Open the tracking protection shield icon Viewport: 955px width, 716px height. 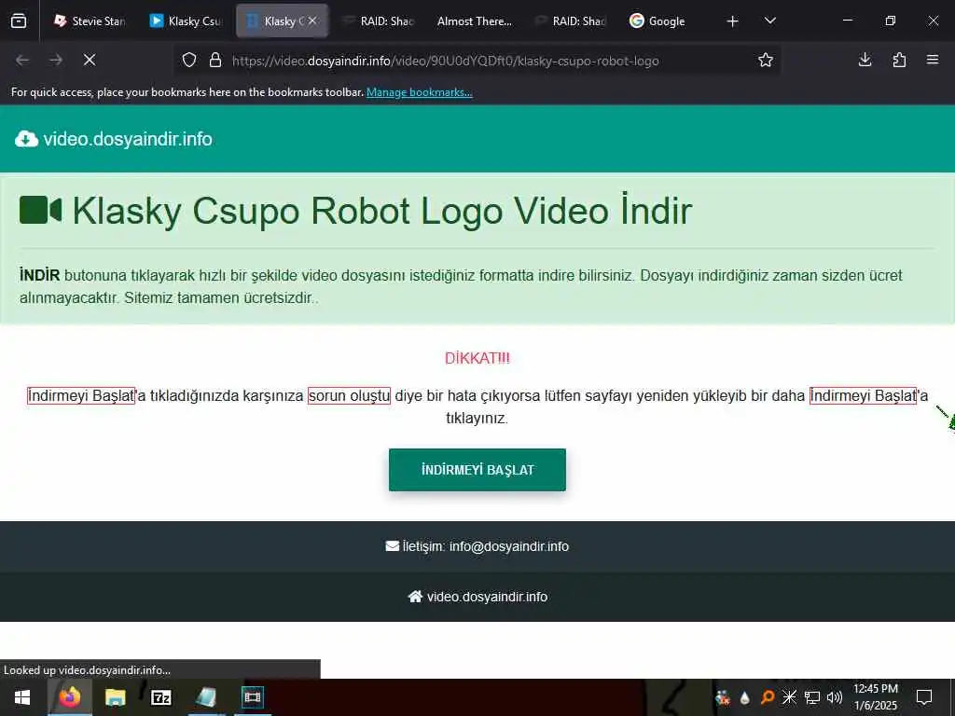(189, 61)
